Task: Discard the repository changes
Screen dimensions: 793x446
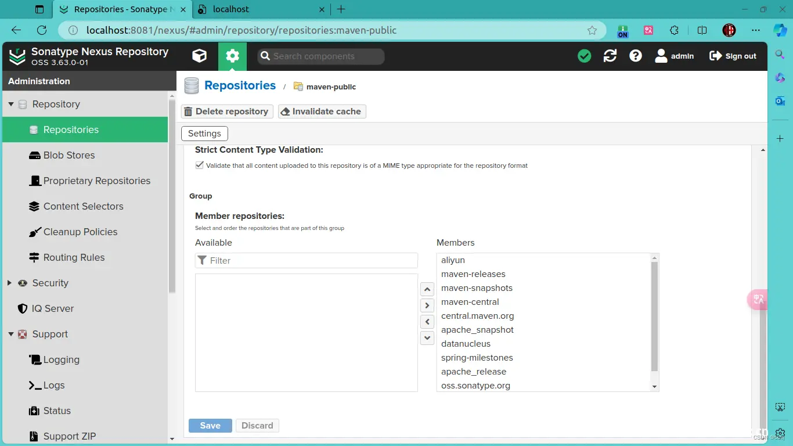Action: 257,426
